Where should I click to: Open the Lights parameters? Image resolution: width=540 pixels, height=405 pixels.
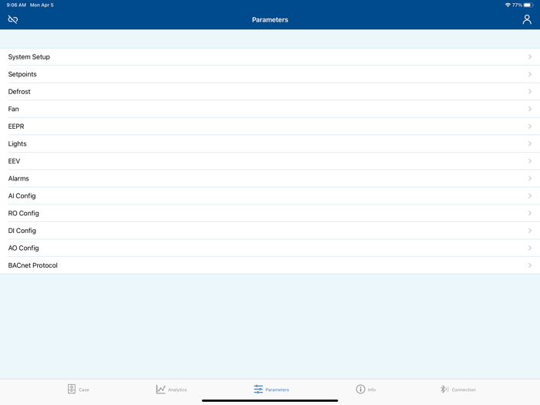tap(270, 143)
